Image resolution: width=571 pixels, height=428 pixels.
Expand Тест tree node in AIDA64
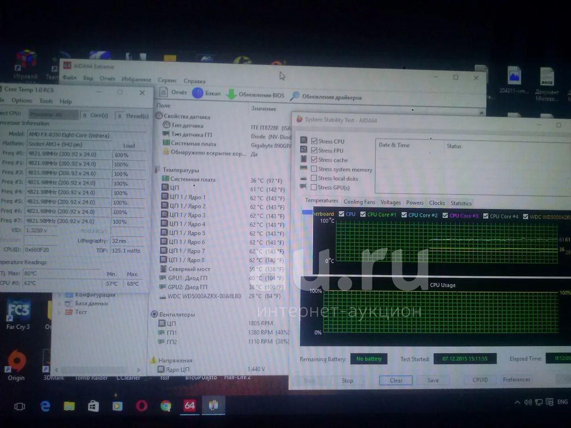coord(59,312)
